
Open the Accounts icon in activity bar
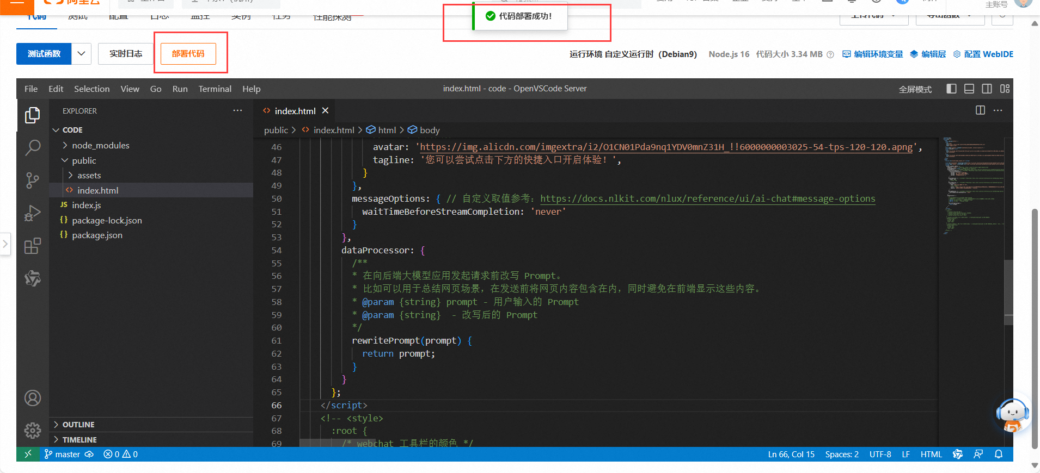(x=33, y=398)
